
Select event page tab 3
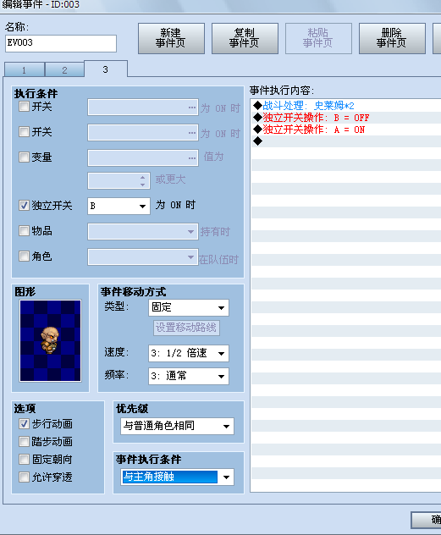(106, 69)
